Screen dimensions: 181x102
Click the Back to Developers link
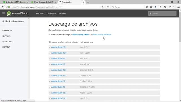(x=14, y=22)
